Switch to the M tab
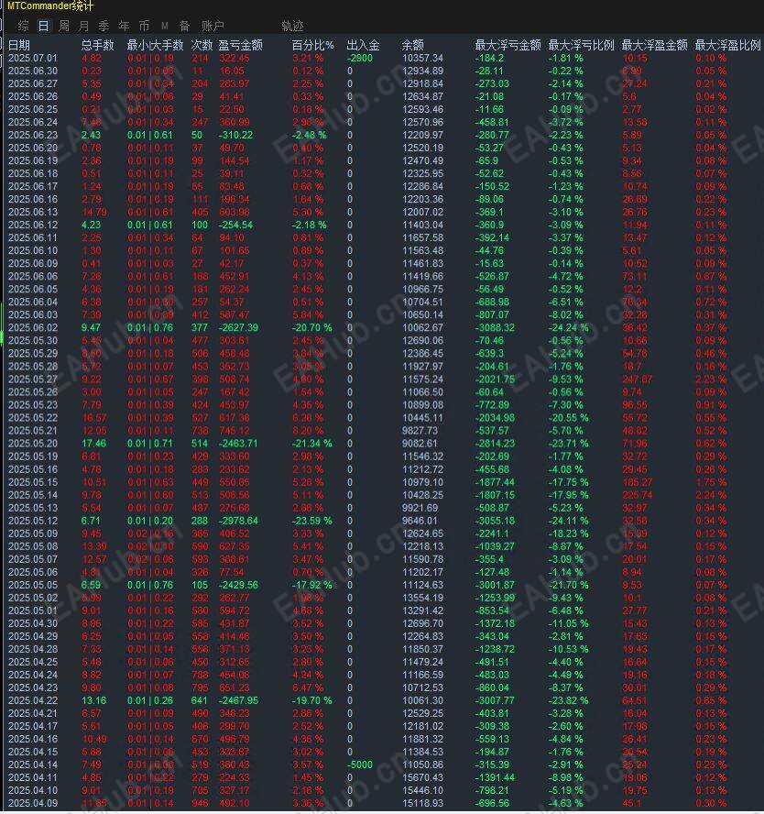764x814 pixels. point(164,26)
